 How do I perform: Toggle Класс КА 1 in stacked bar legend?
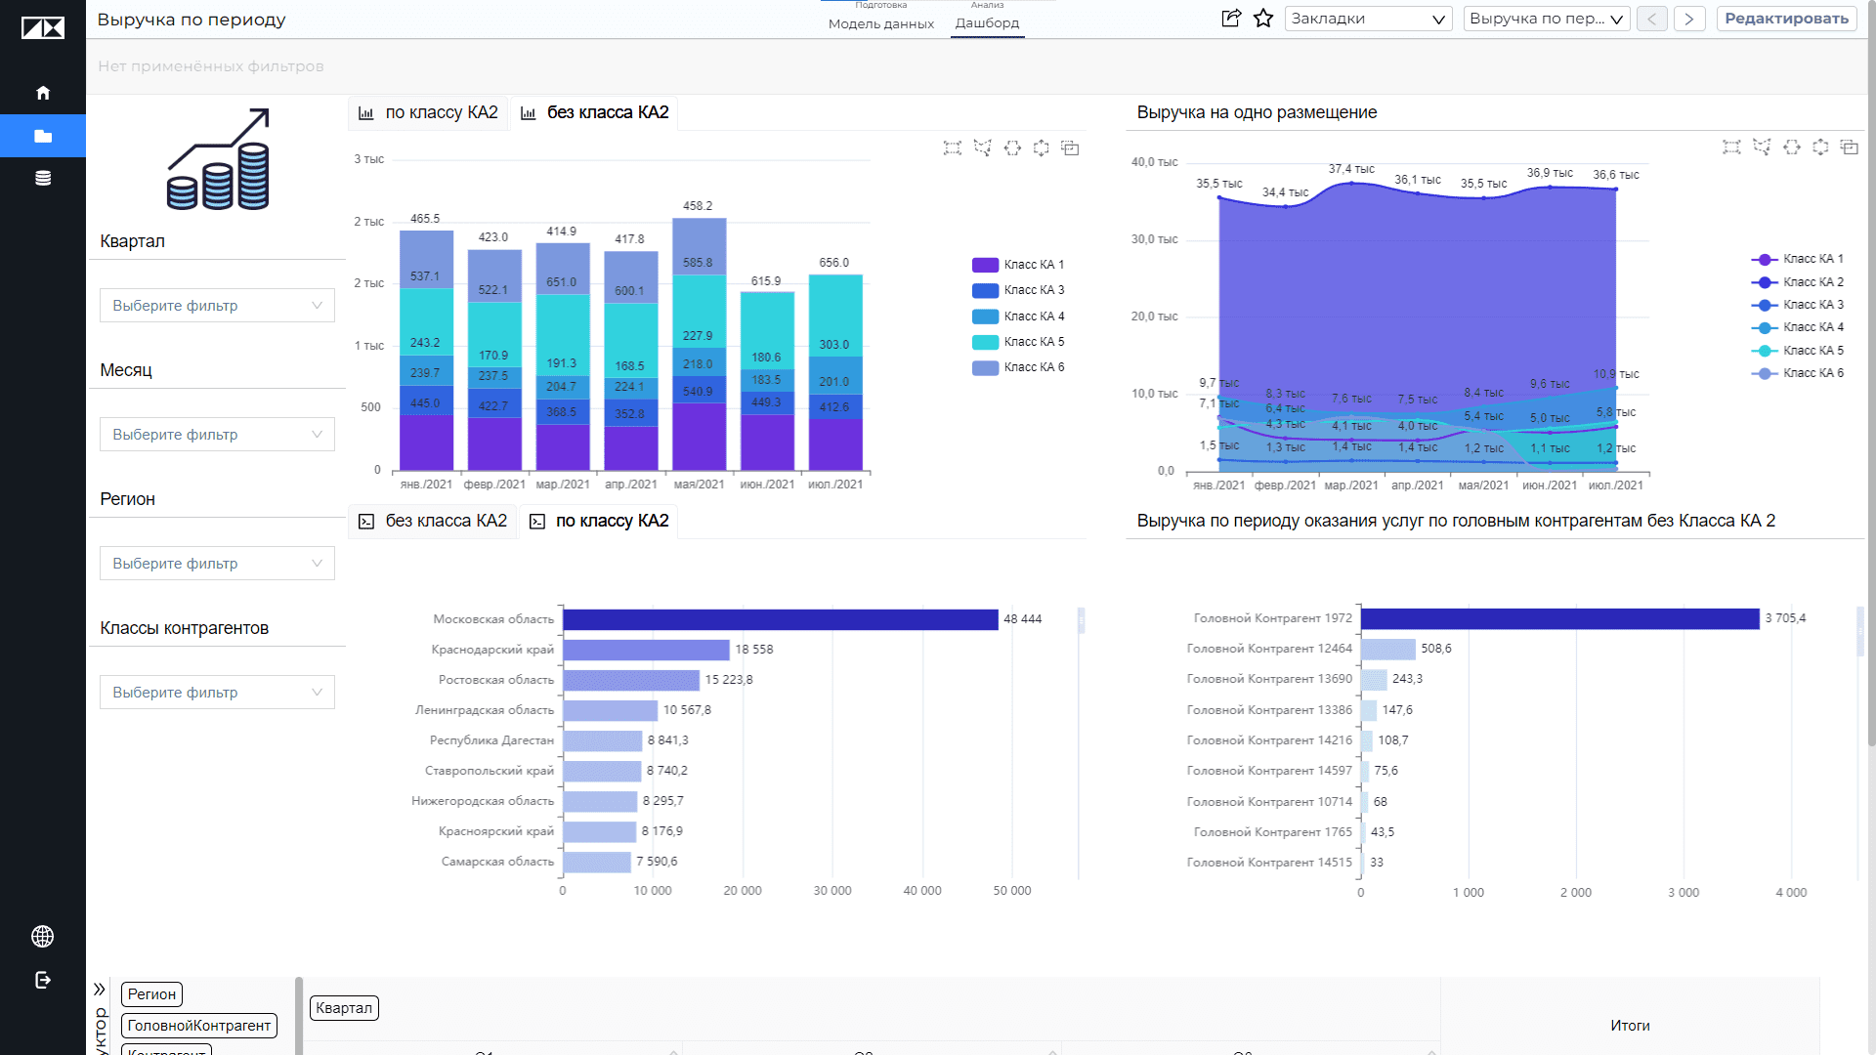click(x=1018, y=265)
